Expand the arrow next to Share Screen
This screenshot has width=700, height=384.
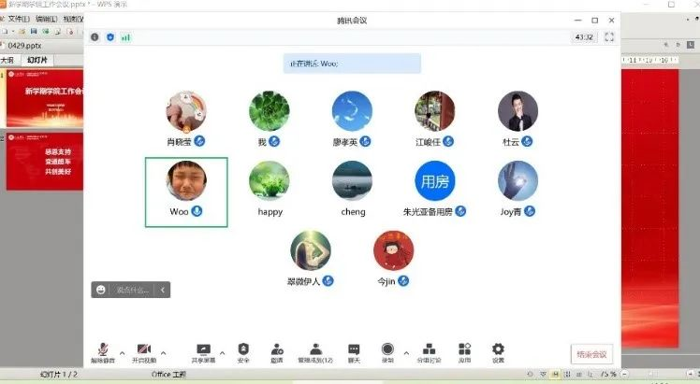click(x=222, y=353)
